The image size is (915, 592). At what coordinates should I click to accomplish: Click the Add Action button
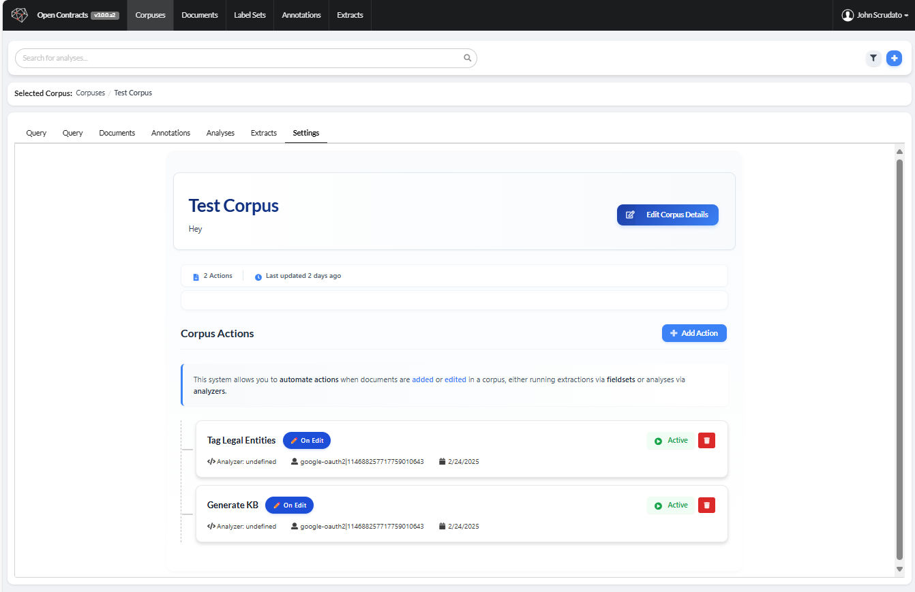694,333
